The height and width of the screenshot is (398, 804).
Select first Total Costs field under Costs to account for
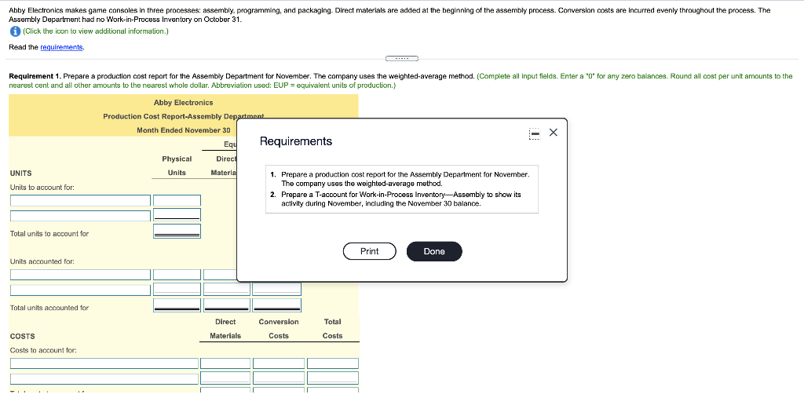point(333,363)
